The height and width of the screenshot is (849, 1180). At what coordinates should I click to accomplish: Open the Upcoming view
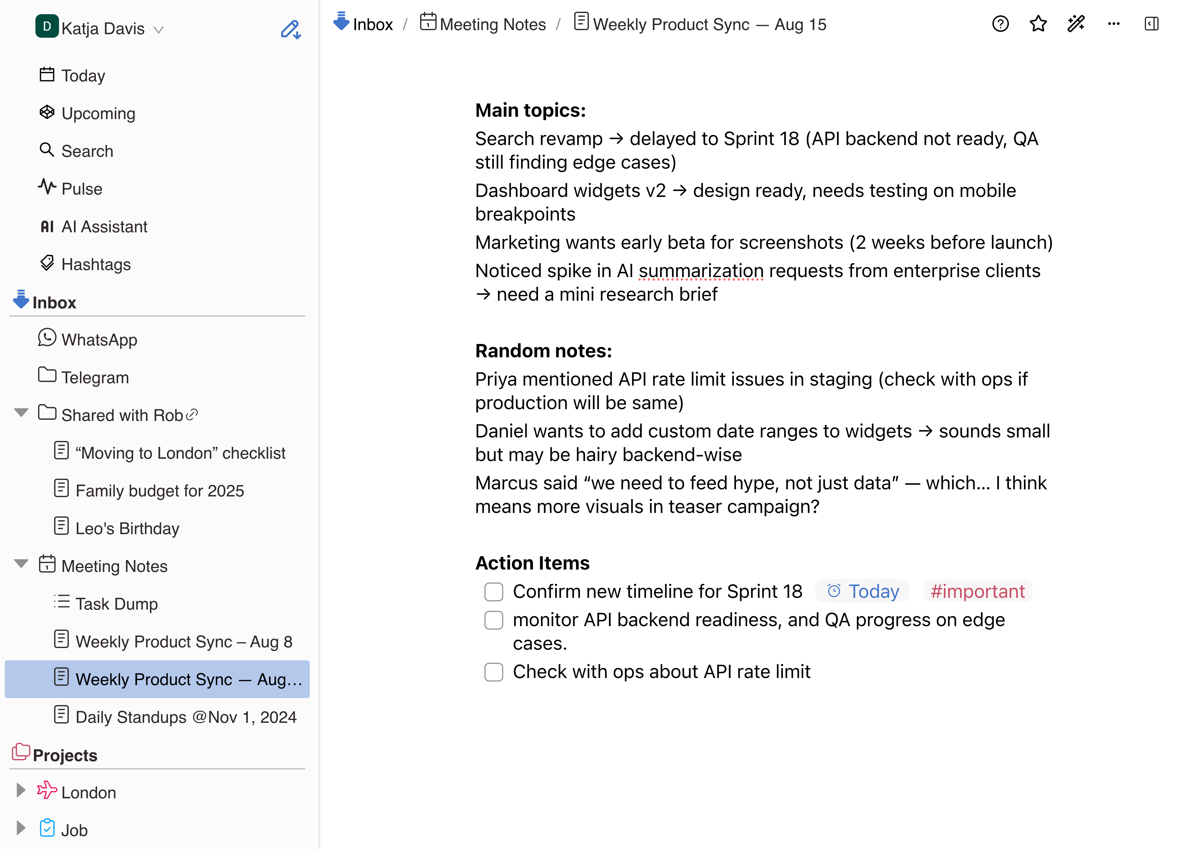click(x=98, y=114)
